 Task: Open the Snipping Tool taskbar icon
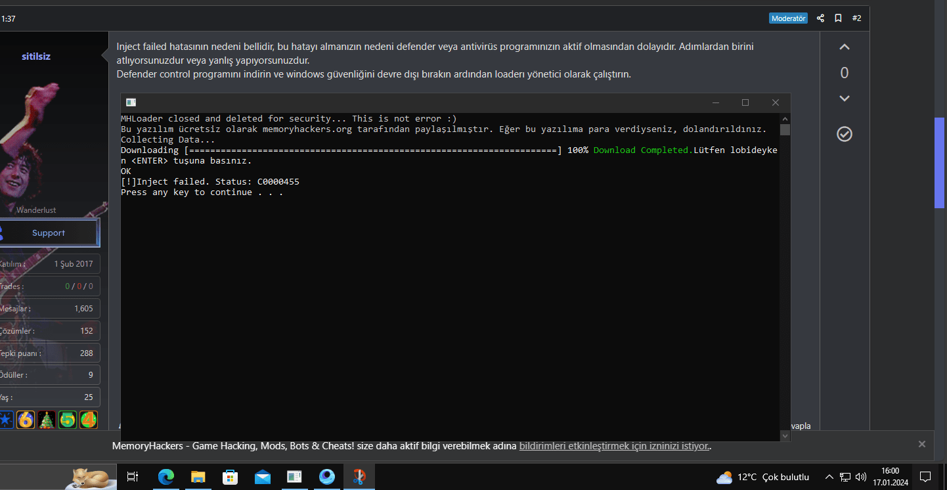click(x=359, y=478)
